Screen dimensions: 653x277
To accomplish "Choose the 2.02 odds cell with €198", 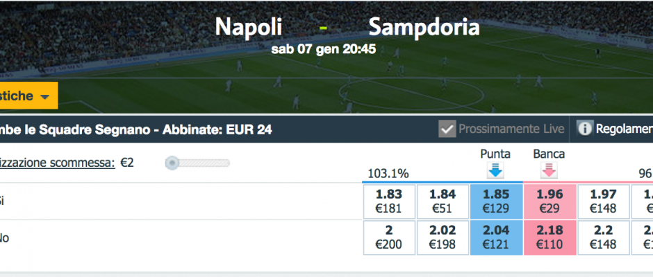I will (443, 238).
